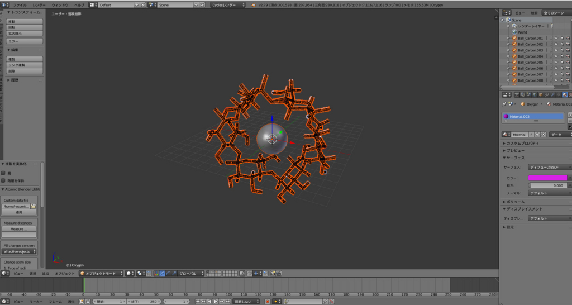Click the 回転 button
The width and height of the screenshot is (572, 305).
point(25,27)
